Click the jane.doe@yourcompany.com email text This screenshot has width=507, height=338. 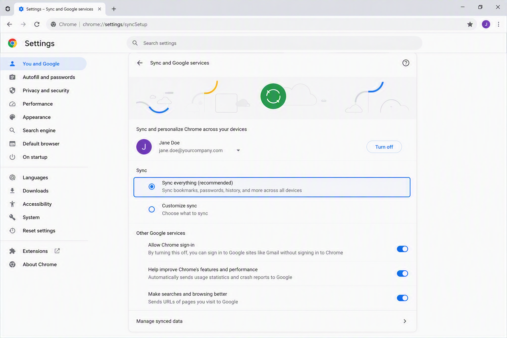(x=191, y=151)
